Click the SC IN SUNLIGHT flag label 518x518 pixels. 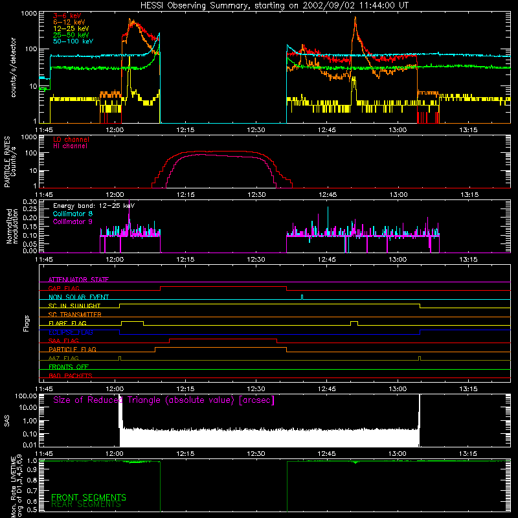(74, 306)
